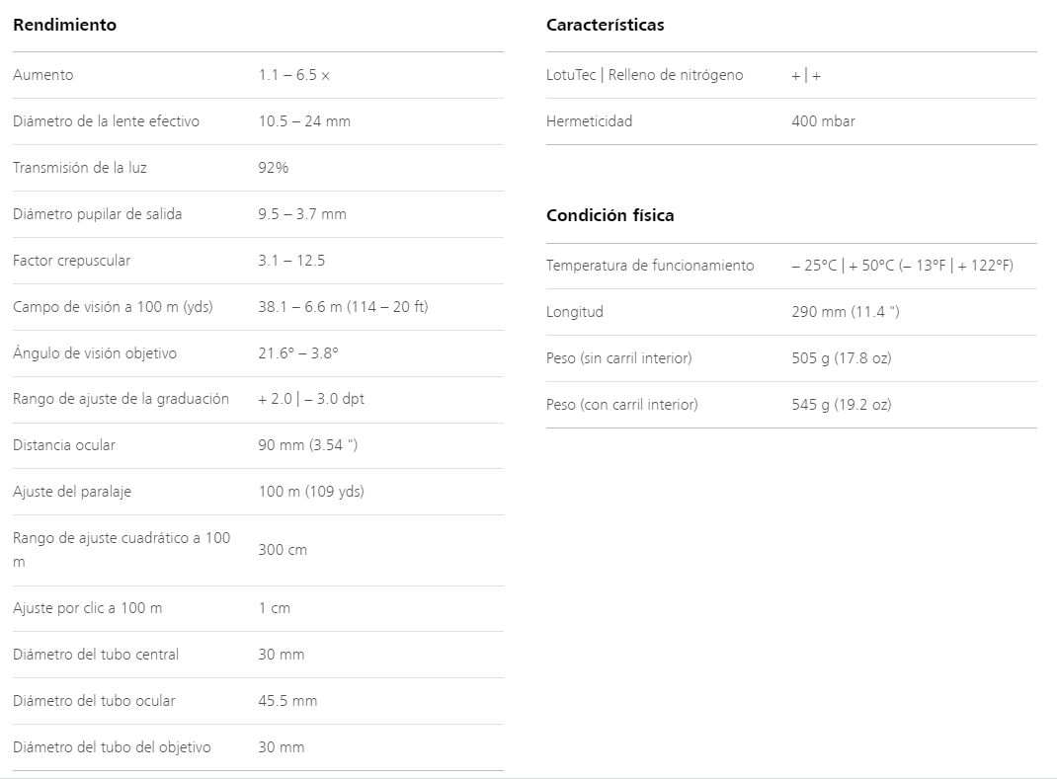Select the Características section heading

click(x=605, y=25)
